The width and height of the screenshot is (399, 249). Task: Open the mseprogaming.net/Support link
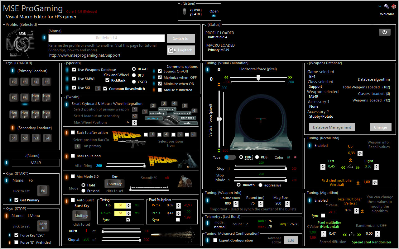pos(85,55)
